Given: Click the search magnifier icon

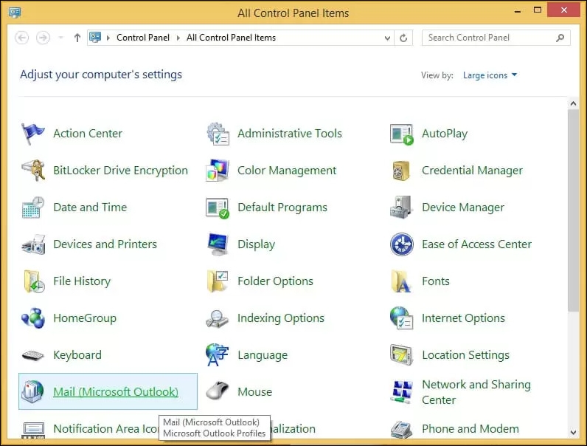Looking at the screenshot, I should (560, 38).
